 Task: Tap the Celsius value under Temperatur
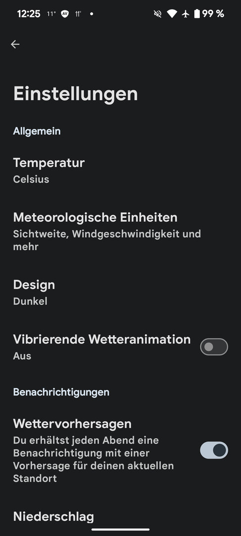click(31, 179)
